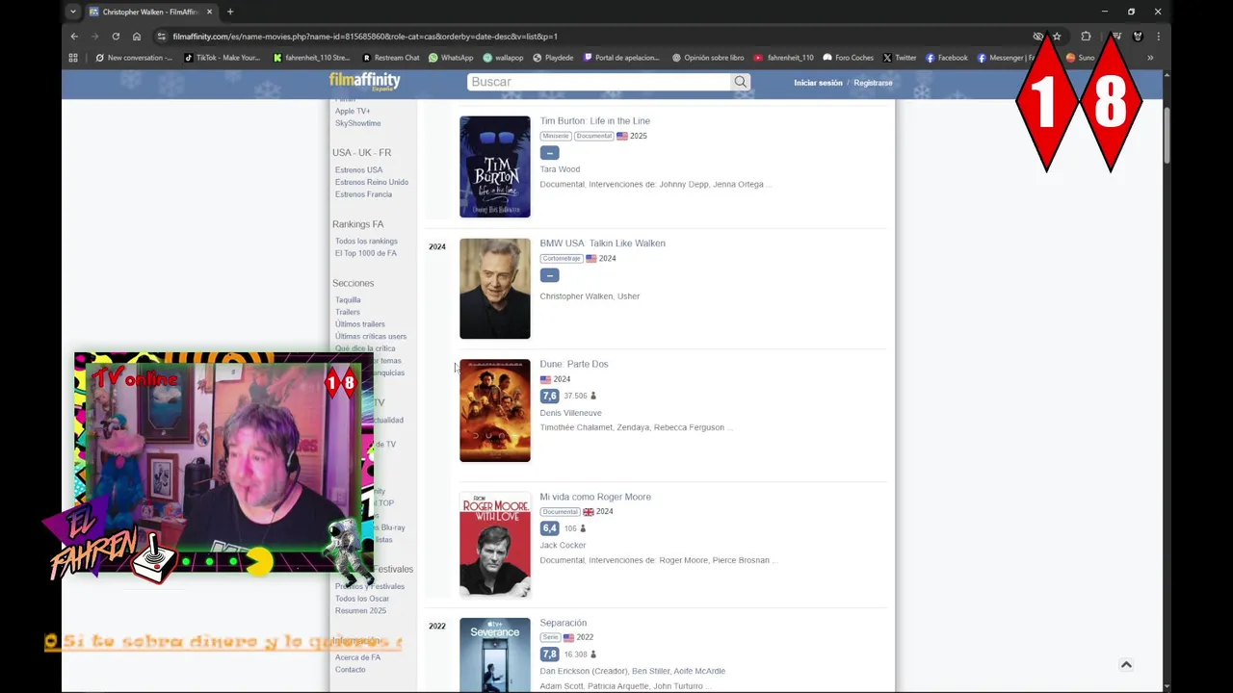
Task: Open El Top 1000 de FA link
Action: pyautogui.click(x=365, y=253)
